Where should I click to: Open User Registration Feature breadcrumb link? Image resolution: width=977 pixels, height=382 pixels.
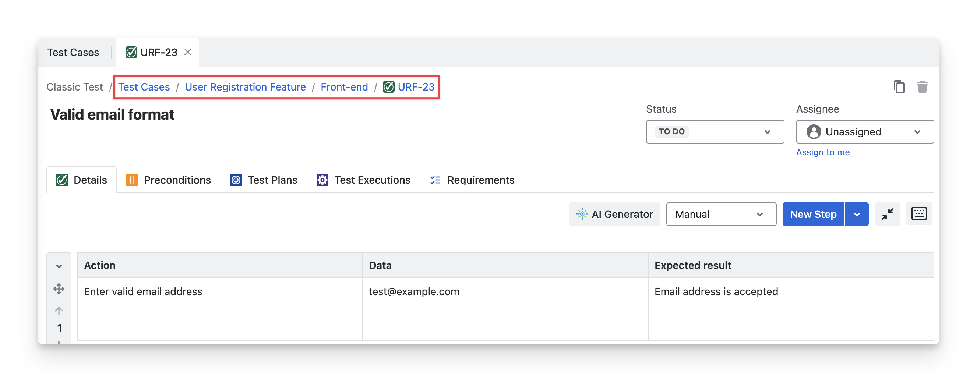click(245, 87)
